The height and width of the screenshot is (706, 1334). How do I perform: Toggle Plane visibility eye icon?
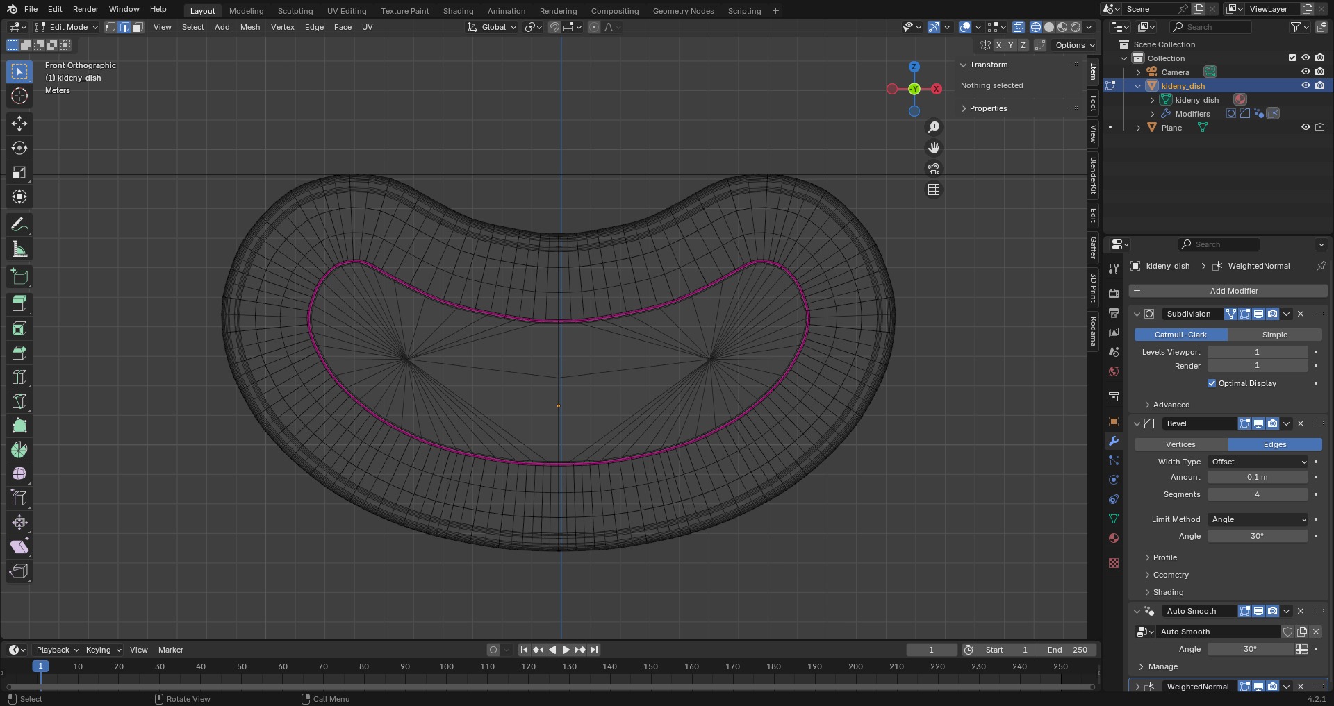pos(1306,128)
